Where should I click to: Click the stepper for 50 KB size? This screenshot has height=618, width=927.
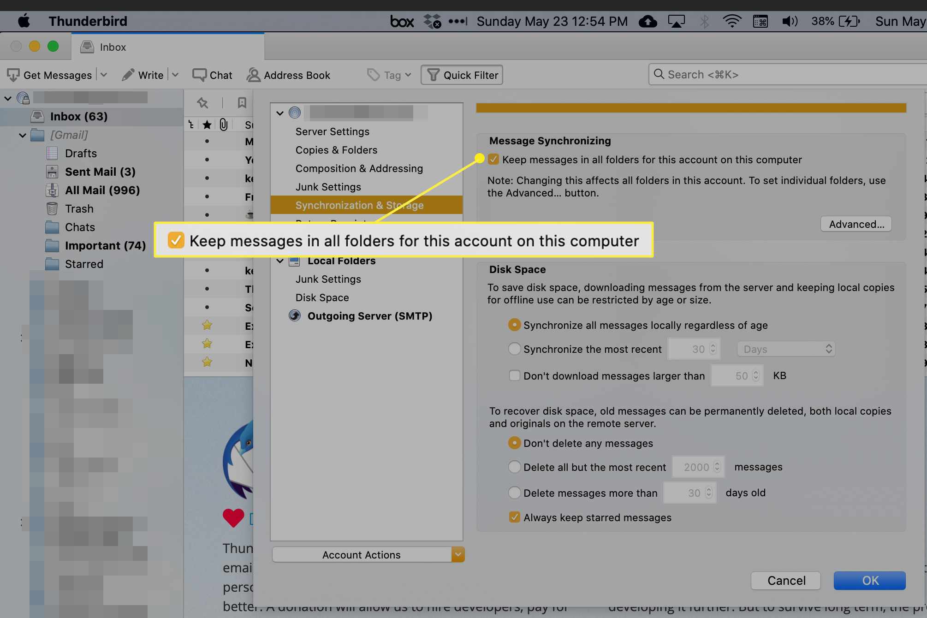[755, 375]
